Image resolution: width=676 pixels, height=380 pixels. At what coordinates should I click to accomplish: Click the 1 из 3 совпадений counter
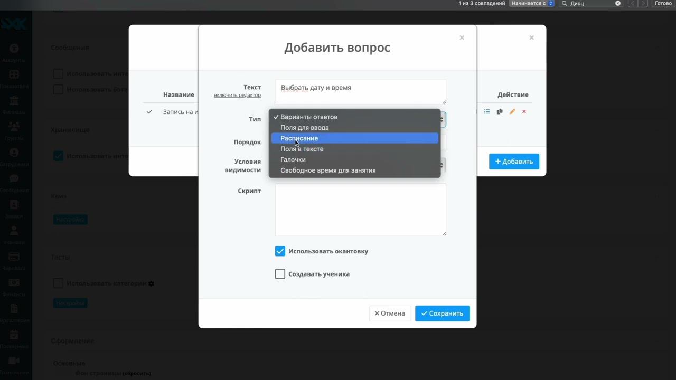point(482,3)
